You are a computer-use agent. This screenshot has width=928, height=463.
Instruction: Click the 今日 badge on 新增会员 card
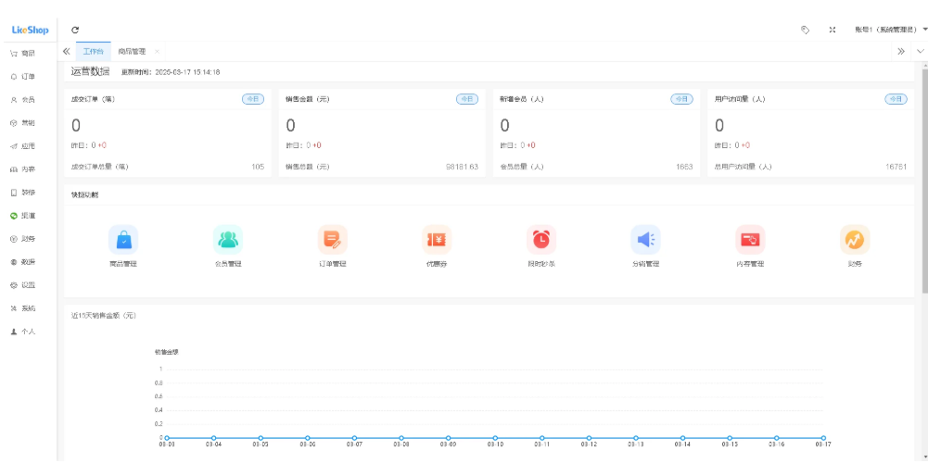tap(681, 99)
